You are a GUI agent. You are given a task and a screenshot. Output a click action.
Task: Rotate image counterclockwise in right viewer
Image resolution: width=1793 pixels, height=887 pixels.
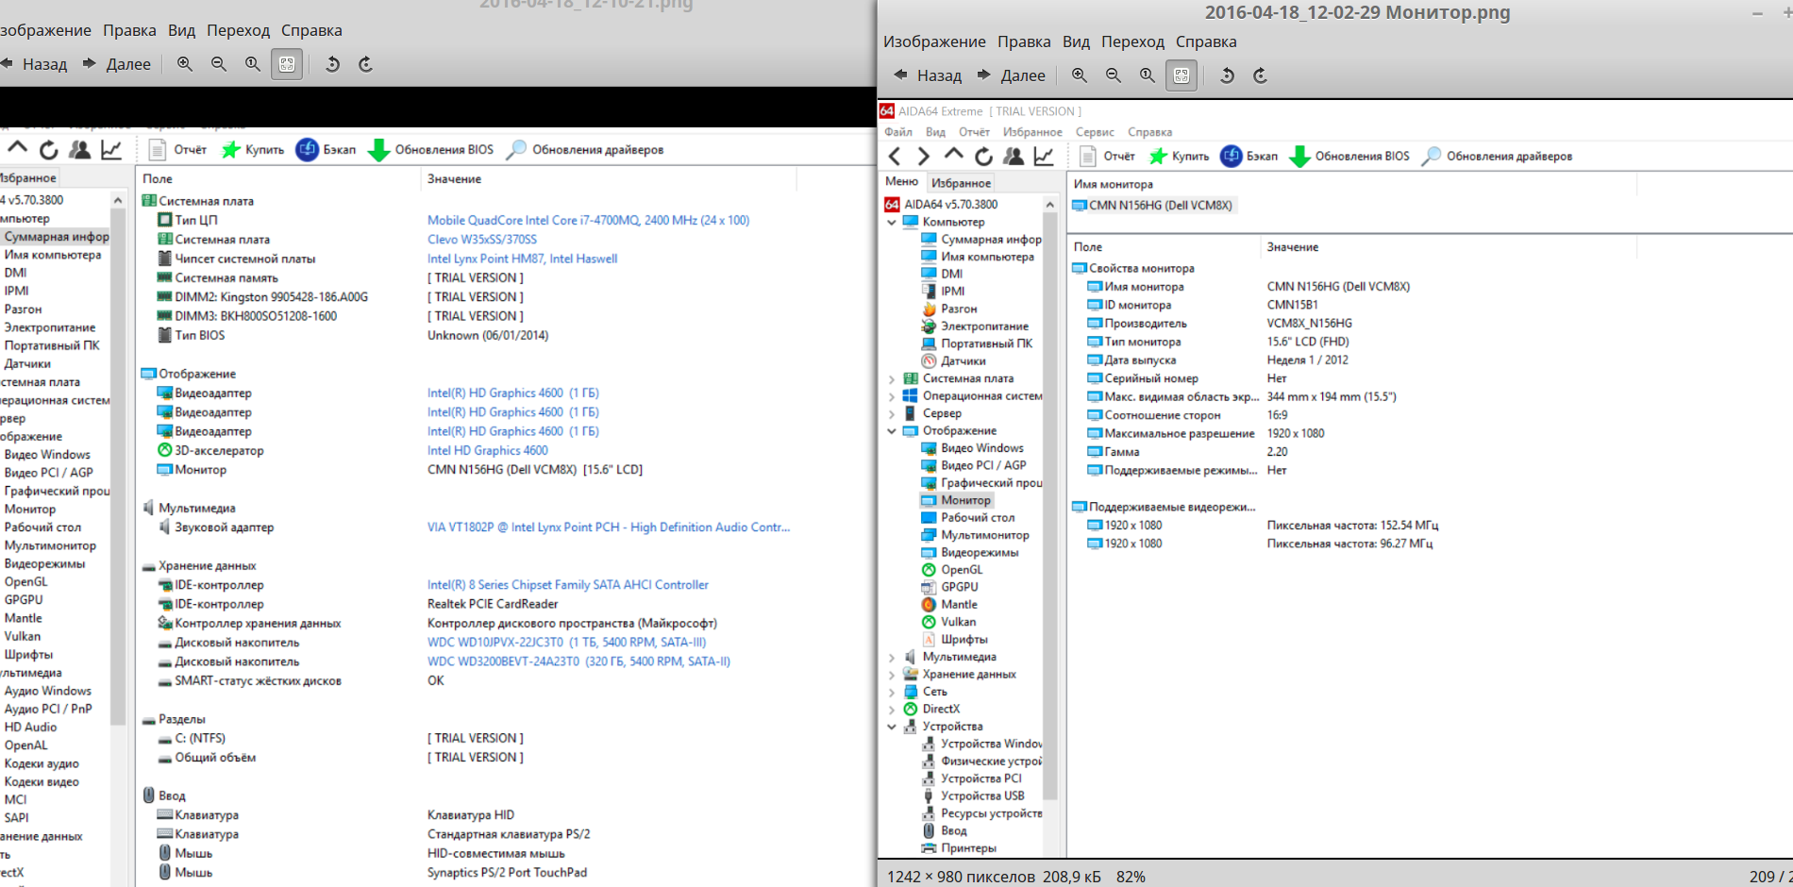click(x=1227, y=75)
